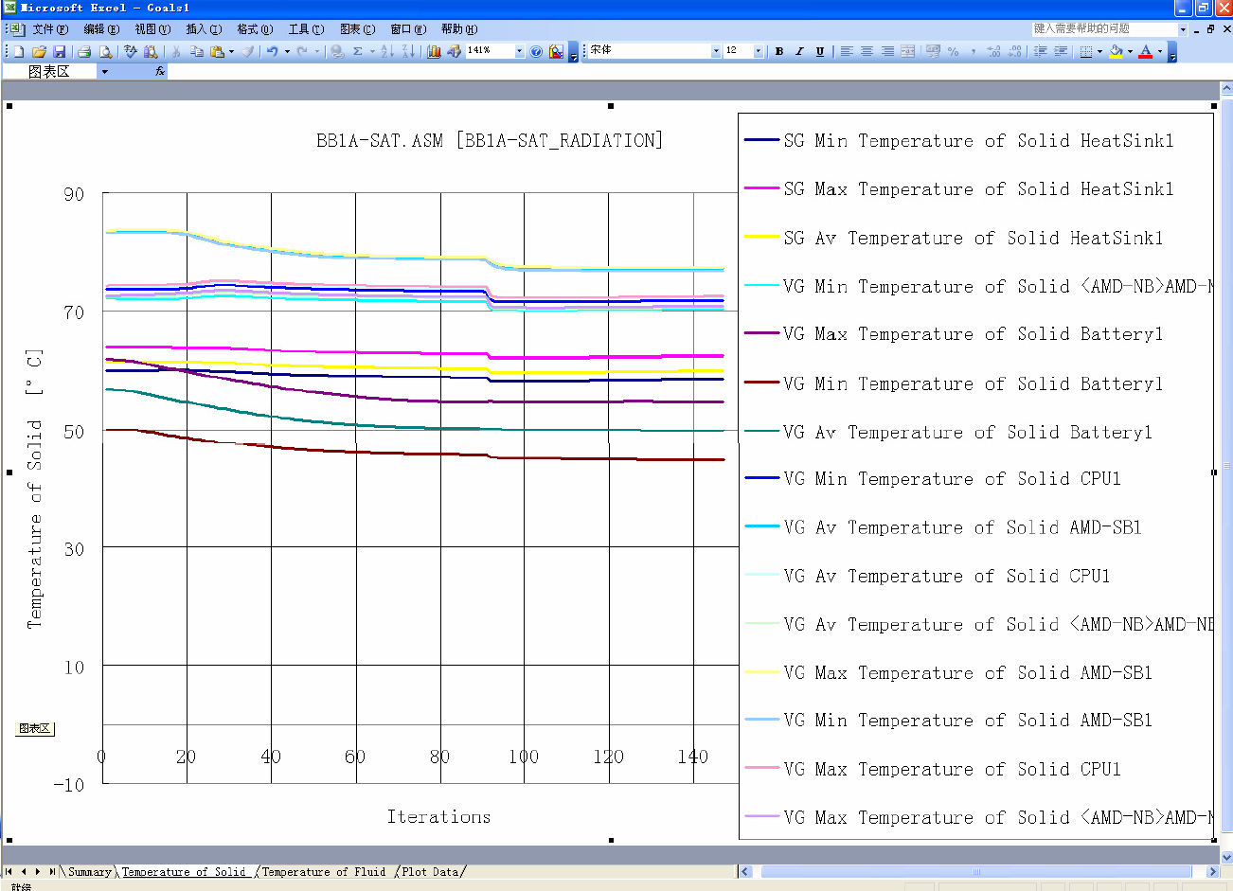
Task: Click the Merge and Center icon
Action: (x=907, y=51)
